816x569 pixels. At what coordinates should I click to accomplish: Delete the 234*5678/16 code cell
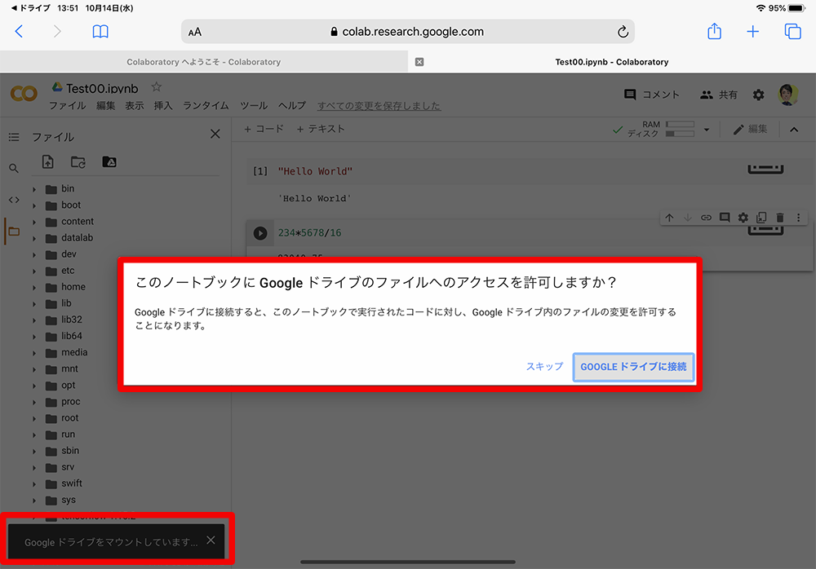781,218
